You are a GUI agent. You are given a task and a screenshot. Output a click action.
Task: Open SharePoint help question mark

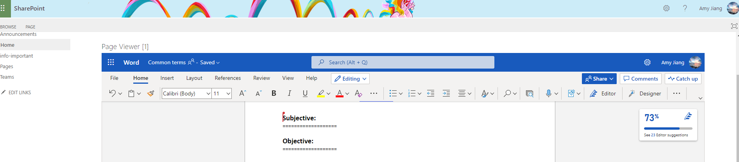pos(685,8)
